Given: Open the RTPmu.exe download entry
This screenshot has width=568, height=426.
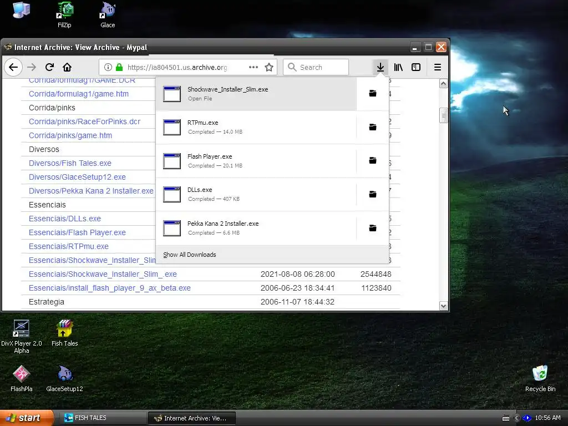Looking at the screenshot, I should point(256,127).
